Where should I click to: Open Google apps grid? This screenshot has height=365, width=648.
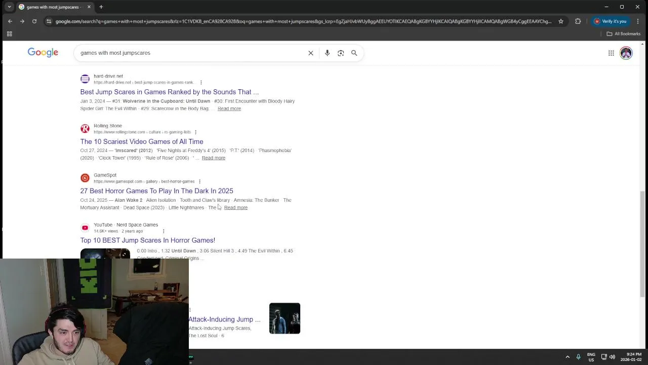(x=611, y=53)
